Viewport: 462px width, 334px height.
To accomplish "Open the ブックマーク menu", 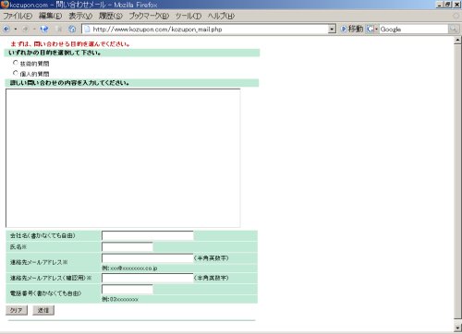I will 149,16.
